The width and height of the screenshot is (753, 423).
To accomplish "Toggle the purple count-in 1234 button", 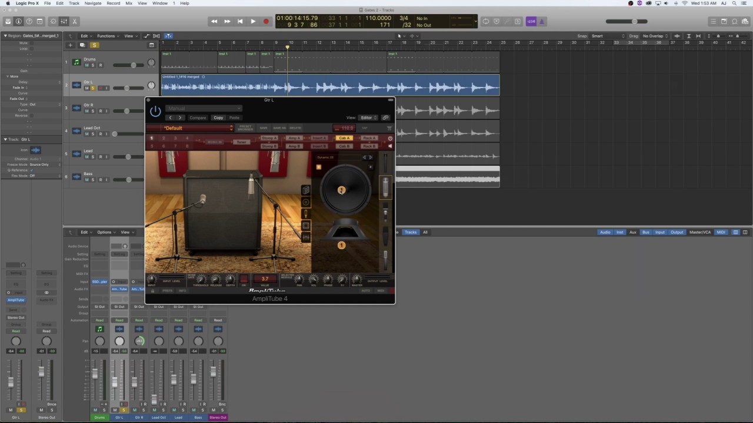I will (x=531, y=22).
